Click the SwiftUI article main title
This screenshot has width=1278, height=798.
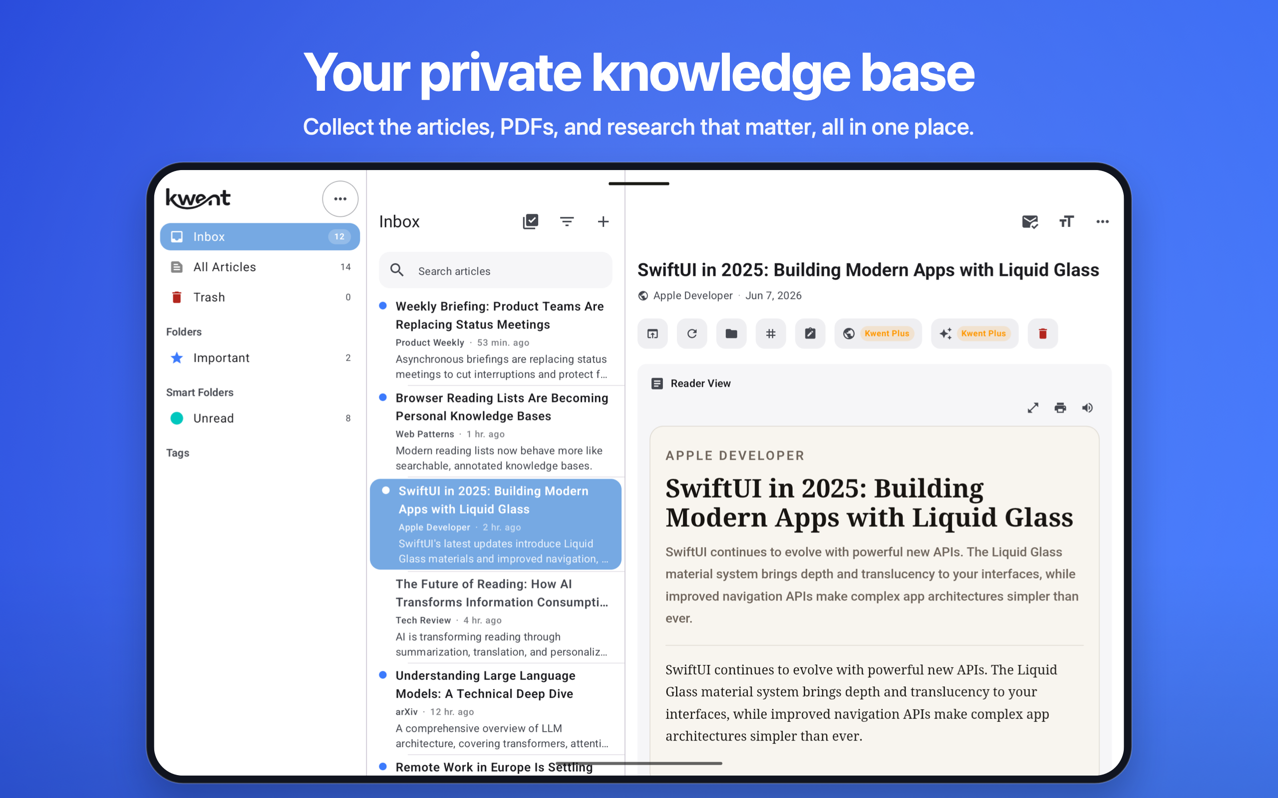click(x=868, y=270)
